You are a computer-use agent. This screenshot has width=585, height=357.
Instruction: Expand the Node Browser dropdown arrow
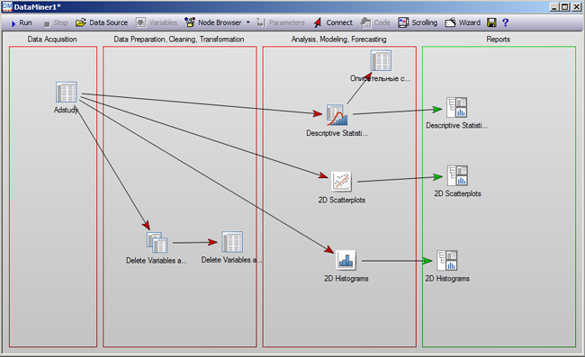pyautogui.click(x=248, y=22)
